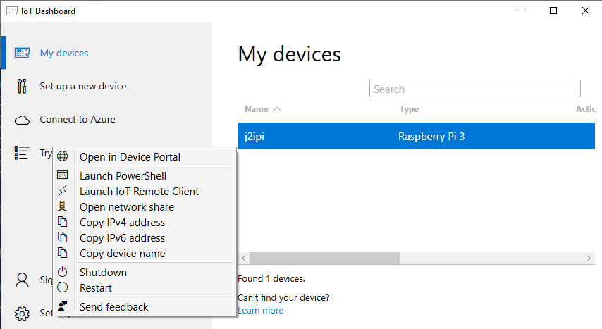Image resolution: width=602 pixels, height=329 pixels.
Task: Click the samples list icon in sidebar
Action: [x=21, y=153]
